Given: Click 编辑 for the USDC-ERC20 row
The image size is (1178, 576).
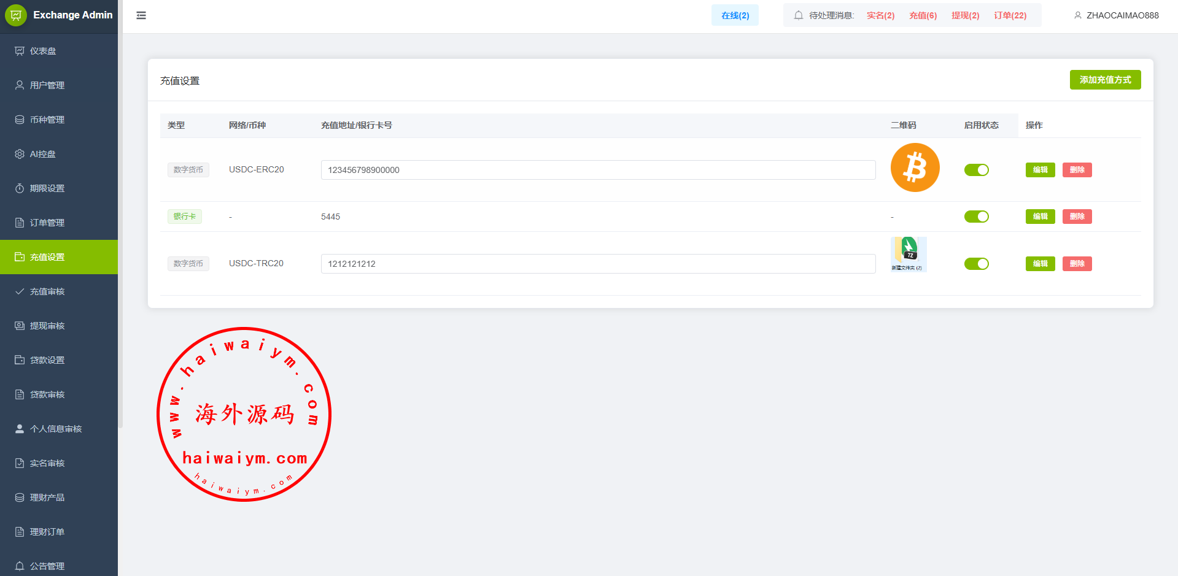Looking at the screenshot, I should click(1040, 170).
